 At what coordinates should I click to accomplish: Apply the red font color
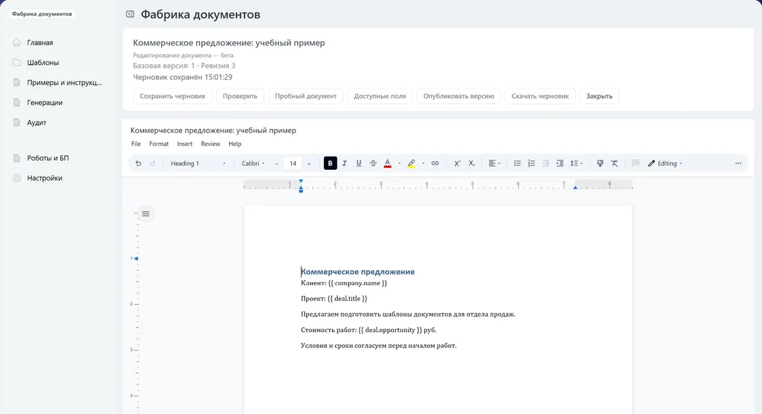pyautogui.click(x=387, y=163)
